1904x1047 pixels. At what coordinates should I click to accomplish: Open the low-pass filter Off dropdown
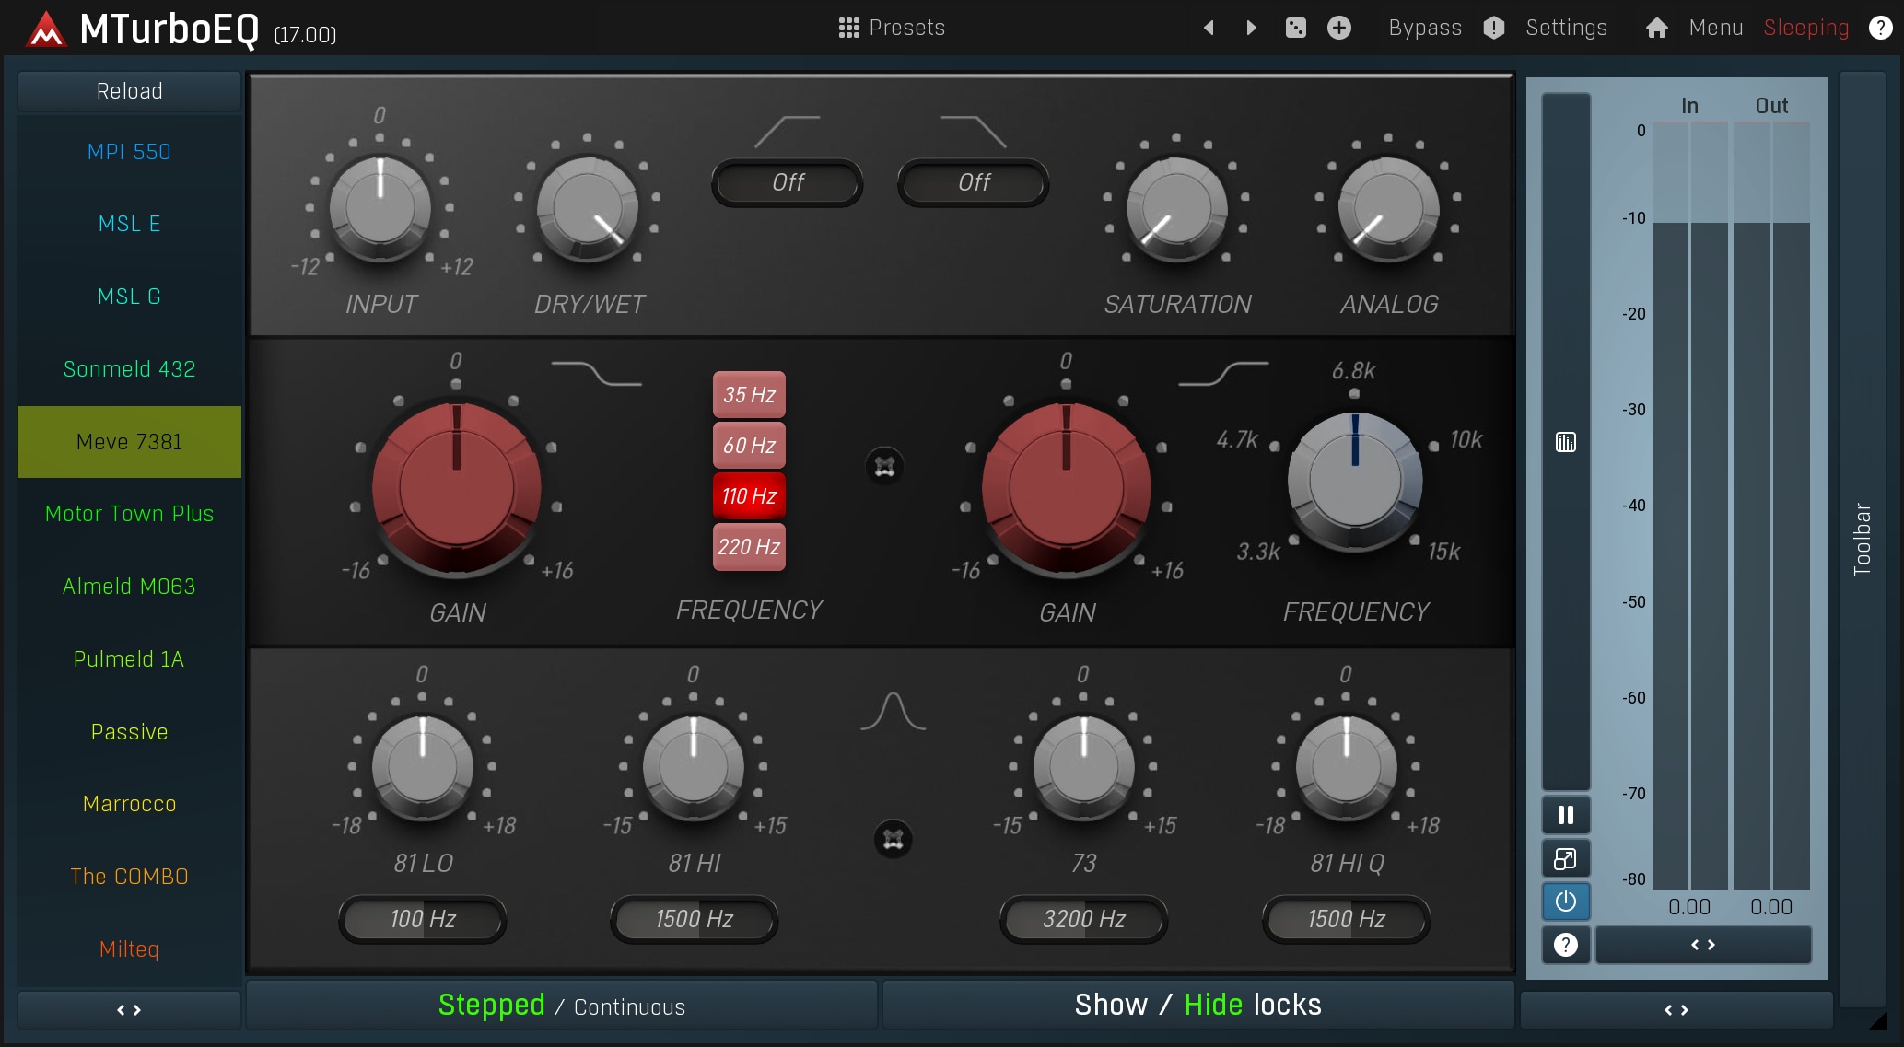(974, 182)
